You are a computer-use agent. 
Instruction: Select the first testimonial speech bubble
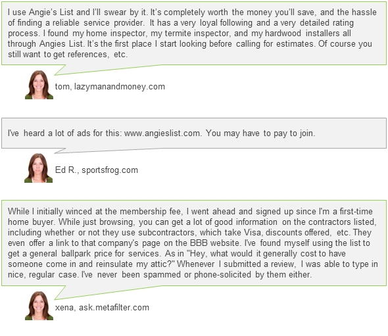pyautogui.click(x=194, y=34)
